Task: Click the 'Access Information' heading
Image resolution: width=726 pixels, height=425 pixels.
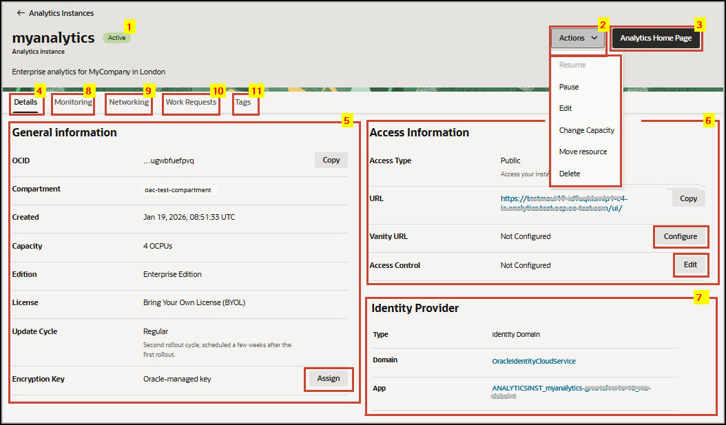Action: coord(419,132)
